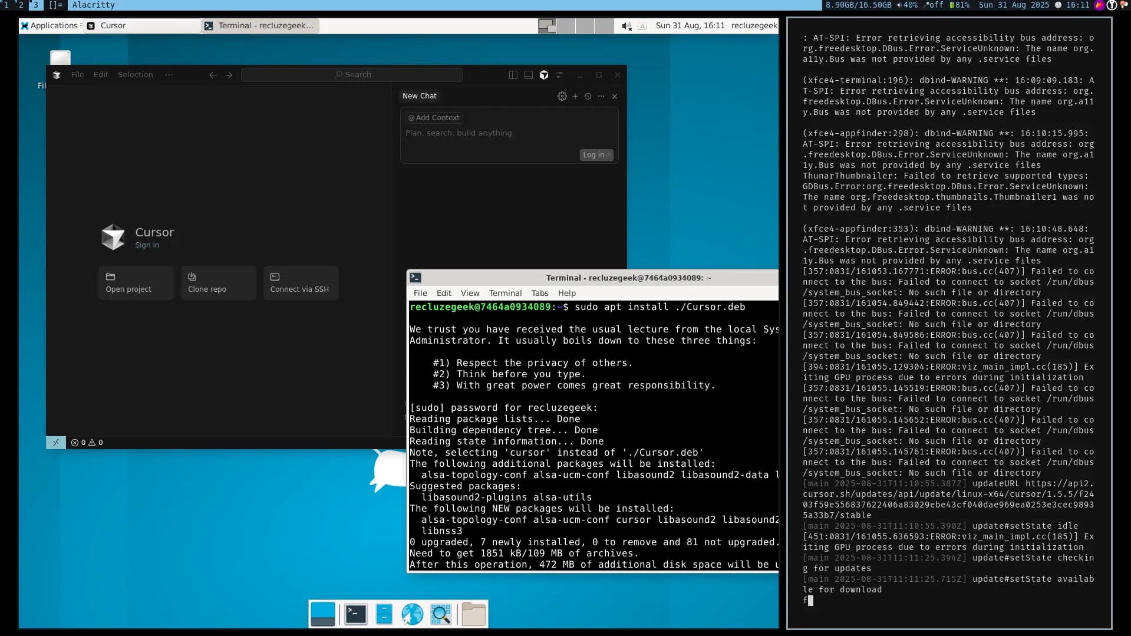Expand the Applications menu

click(x=51, y=25)
